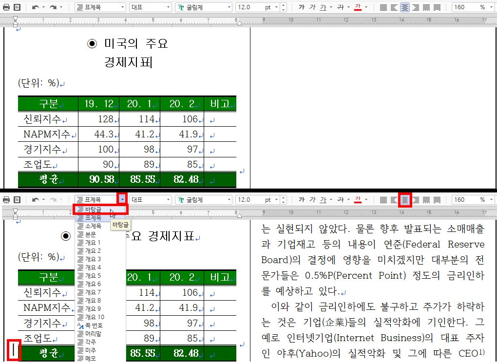Select 미주 style from the list
Image resolution: width=497 pixels, height=363 pixels.
pos(100,350)
